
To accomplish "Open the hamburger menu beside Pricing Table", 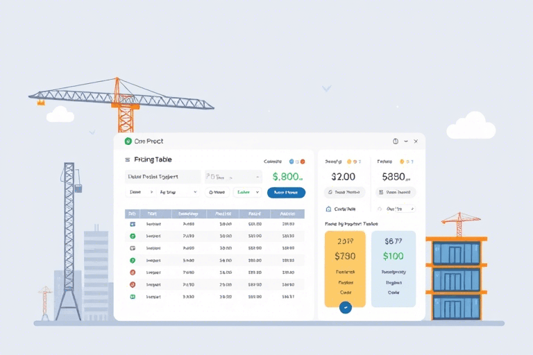I will tap(128, 159).
